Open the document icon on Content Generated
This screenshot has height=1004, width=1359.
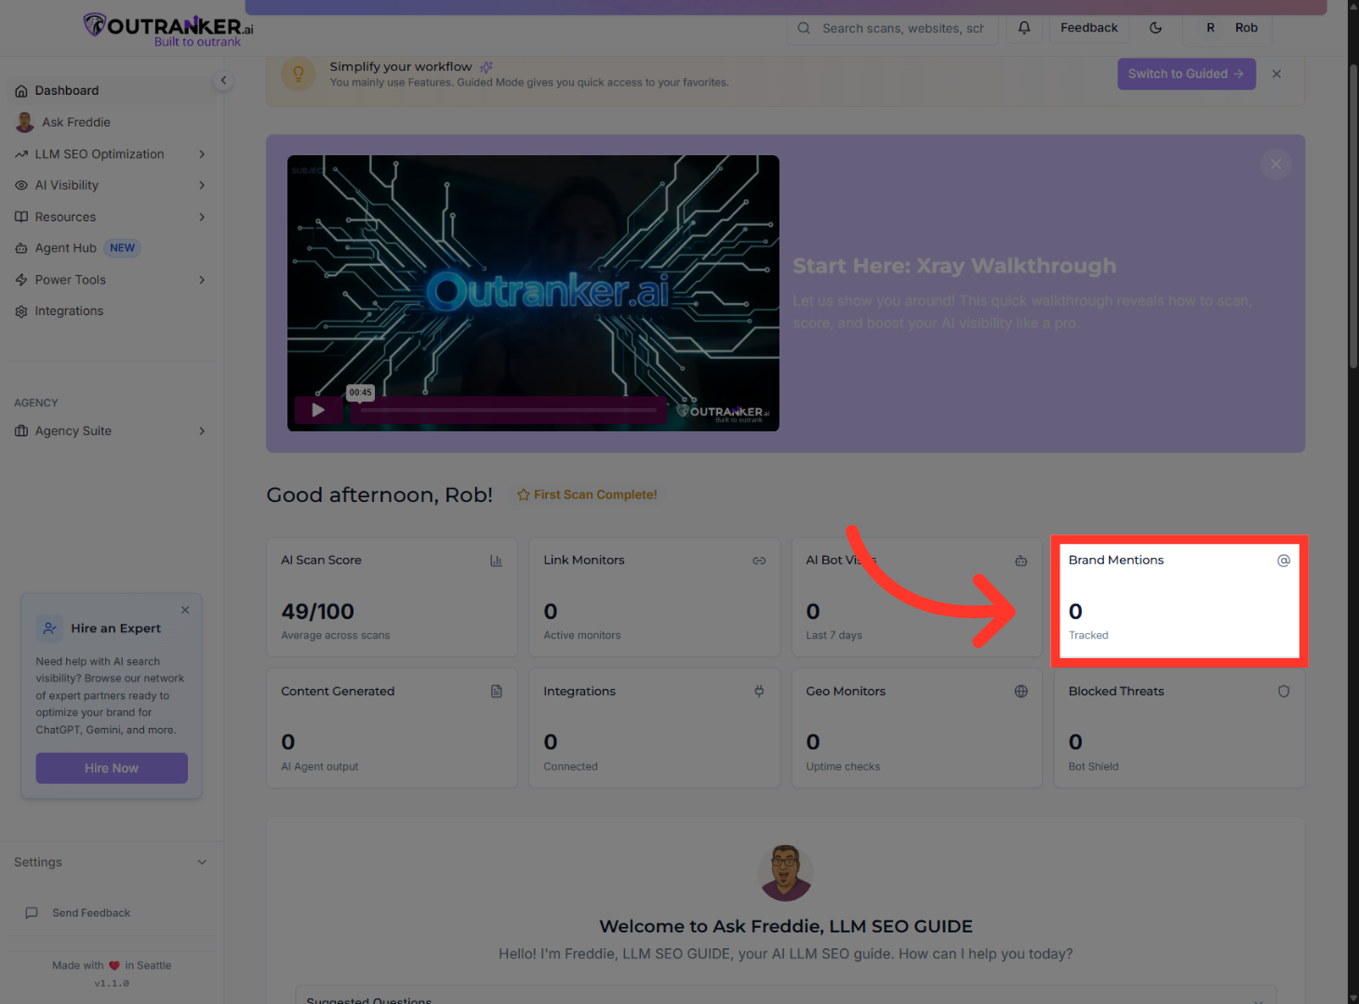[x=497, y=691]
